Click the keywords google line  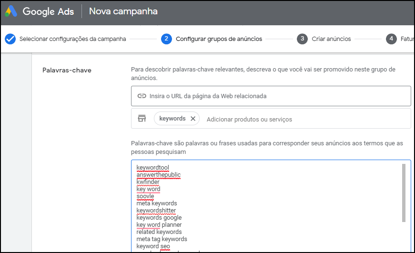159,218
